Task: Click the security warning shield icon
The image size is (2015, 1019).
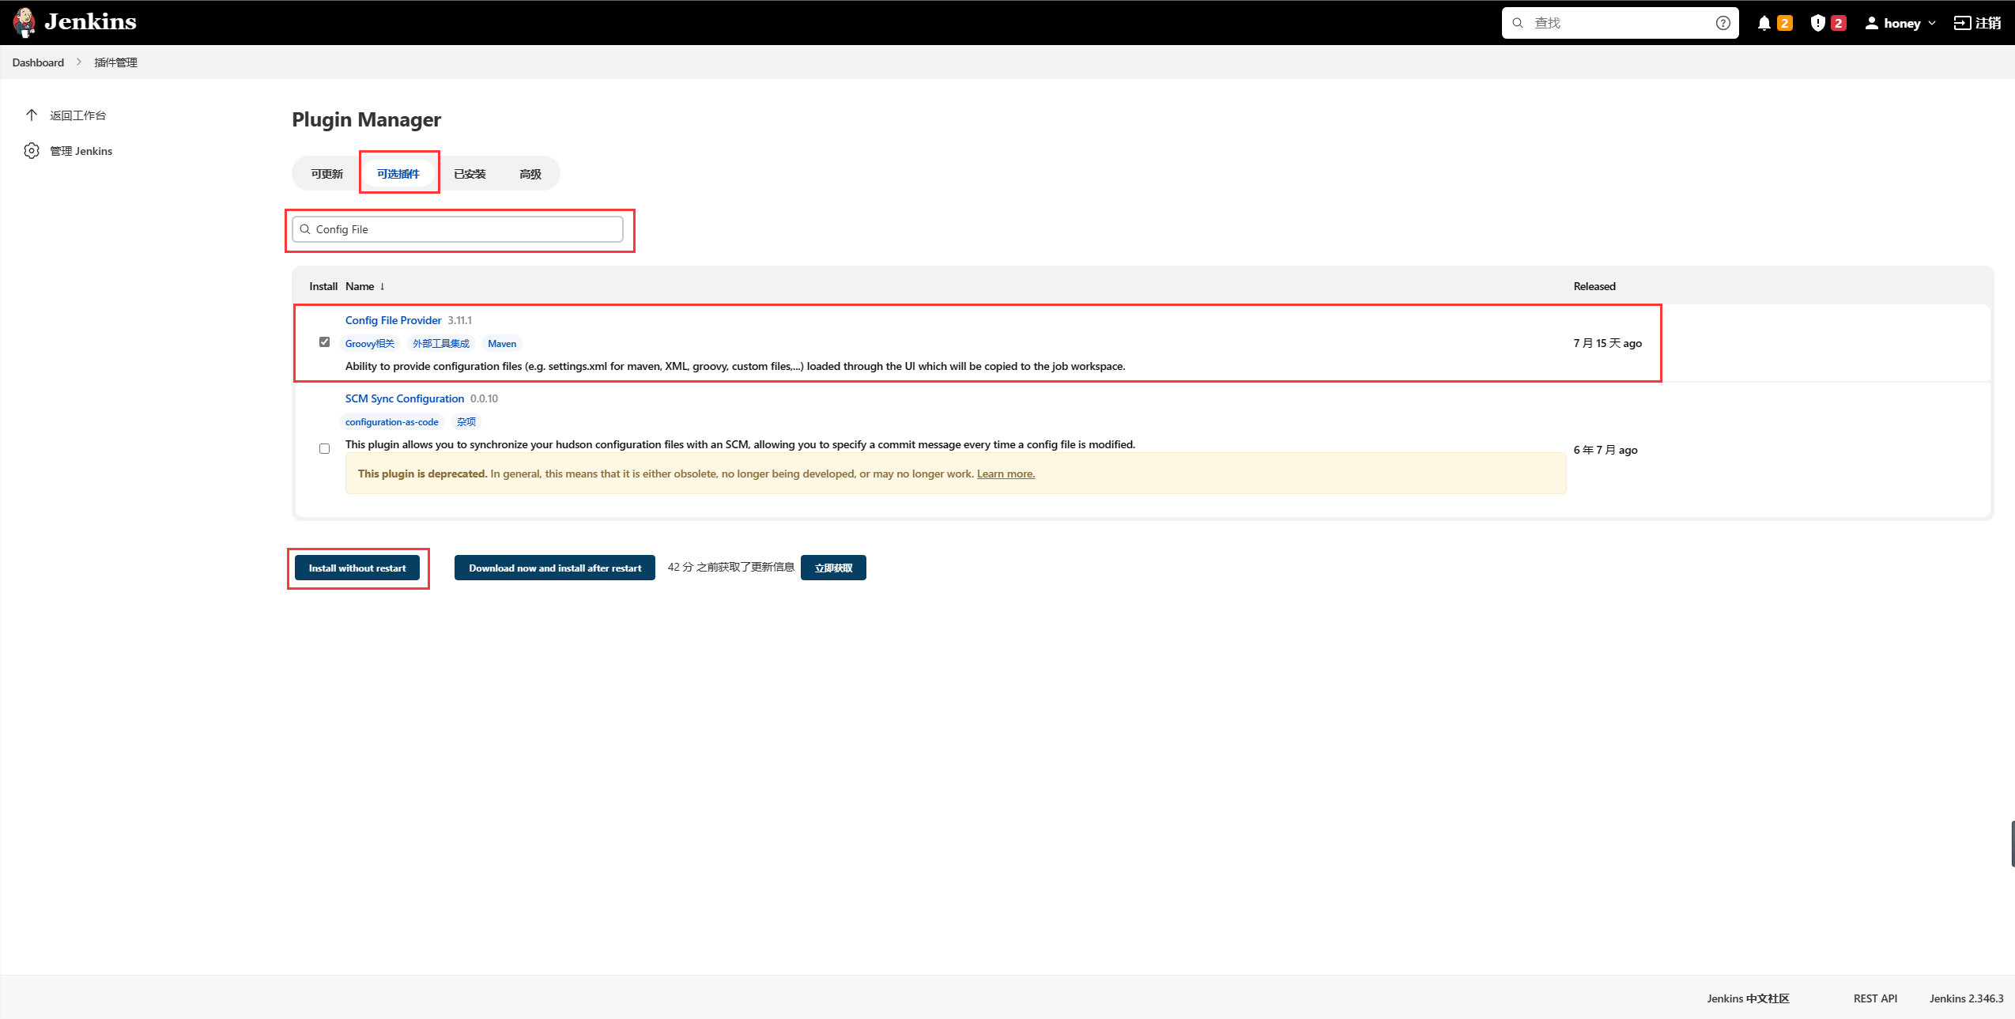Action: point(1815,22)
